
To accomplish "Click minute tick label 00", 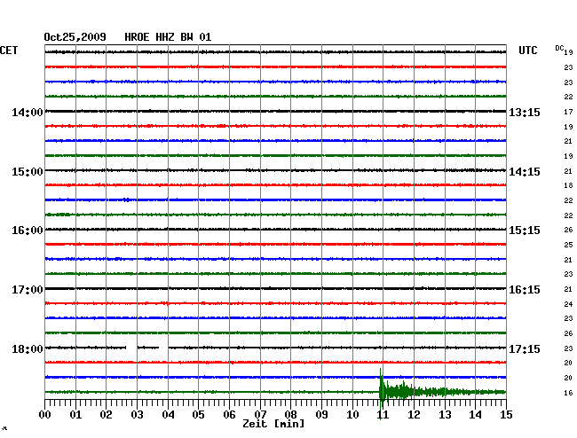I will pos(45,415).
